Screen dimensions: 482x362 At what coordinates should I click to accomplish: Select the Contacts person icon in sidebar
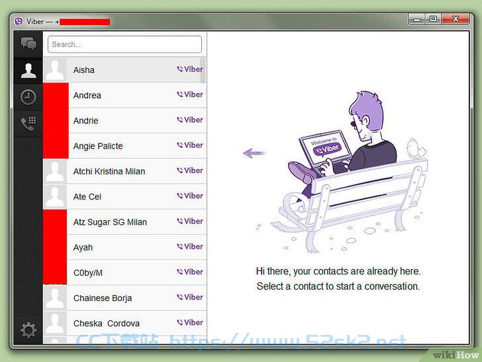pyautogui.click(x=28, y=71)
